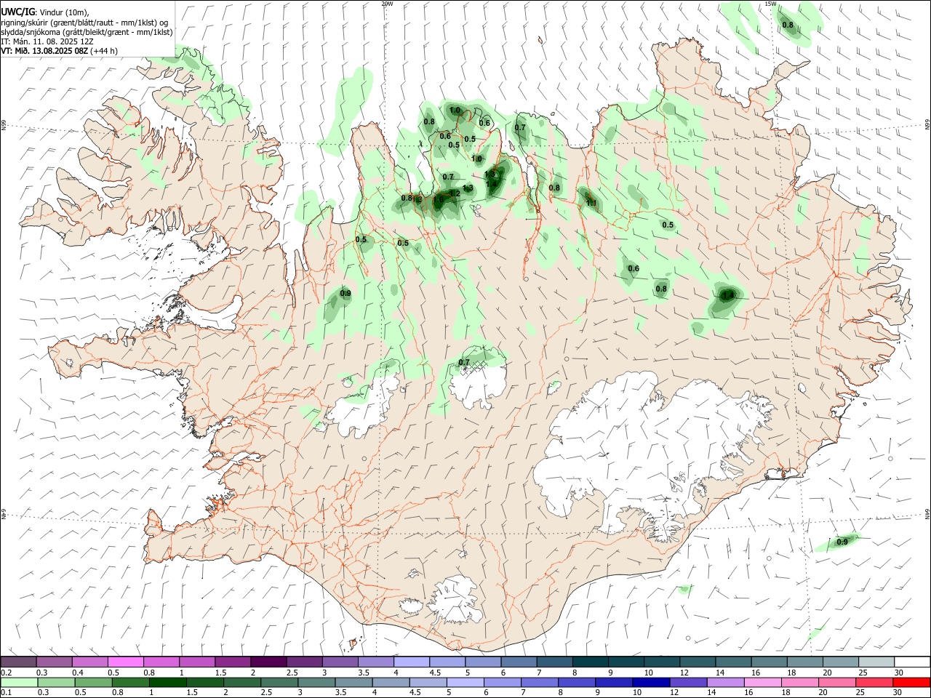
Task: Click the 0.7 value on the hatched glacier
Action: click(x=464, y=363)
